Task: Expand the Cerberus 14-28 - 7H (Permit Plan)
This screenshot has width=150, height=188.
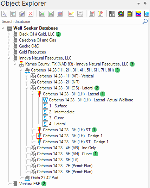Action: click(x=27, y=166)
